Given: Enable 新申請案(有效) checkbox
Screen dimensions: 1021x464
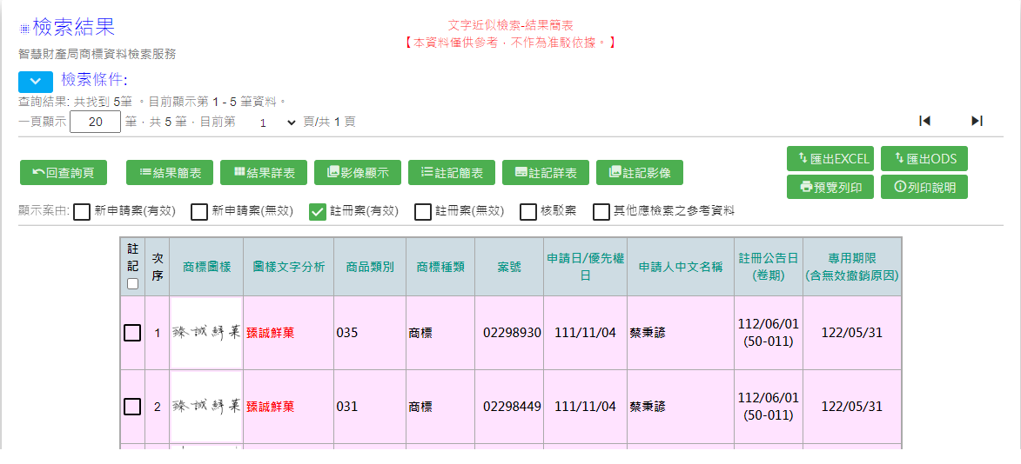Looking at the screenshot, I should [x=82, y=212].
